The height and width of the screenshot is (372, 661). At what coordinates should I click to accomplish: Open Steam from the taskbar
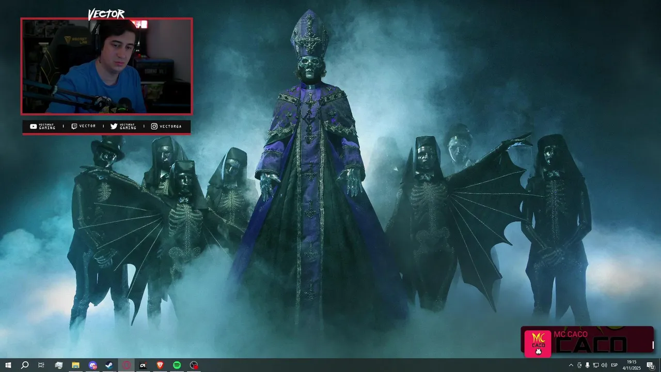click(109, 365)
